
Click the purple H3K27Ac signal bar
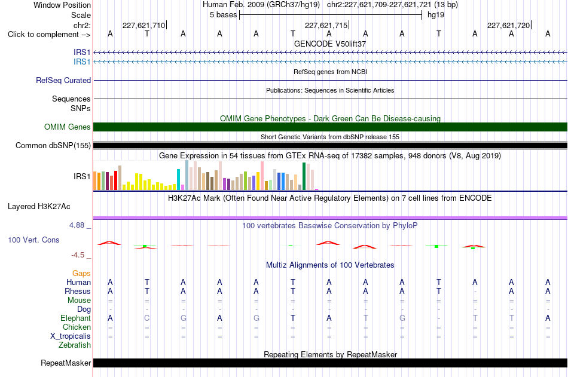[330, 218]
